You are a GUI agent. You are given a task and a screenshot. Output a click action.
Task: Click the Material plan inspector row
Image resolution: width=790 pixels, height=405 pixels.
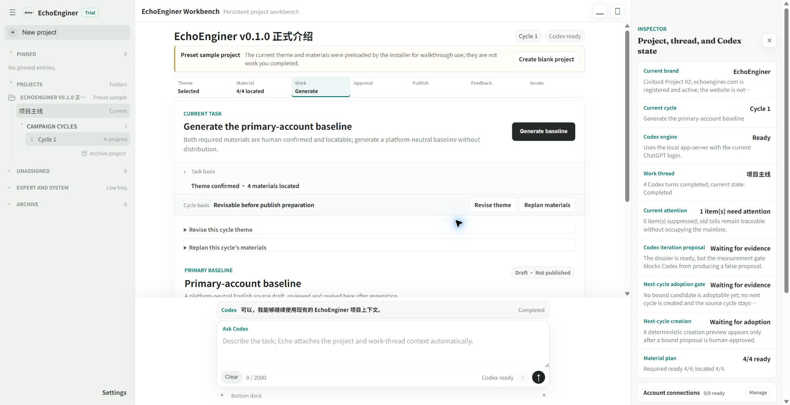pos(707,363)
